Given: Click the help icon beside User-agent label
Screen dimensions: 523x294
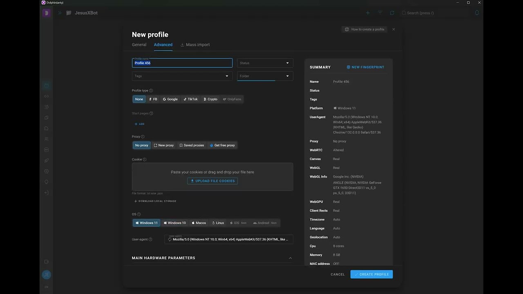Looking at the screenshot, I should [150, 239].
